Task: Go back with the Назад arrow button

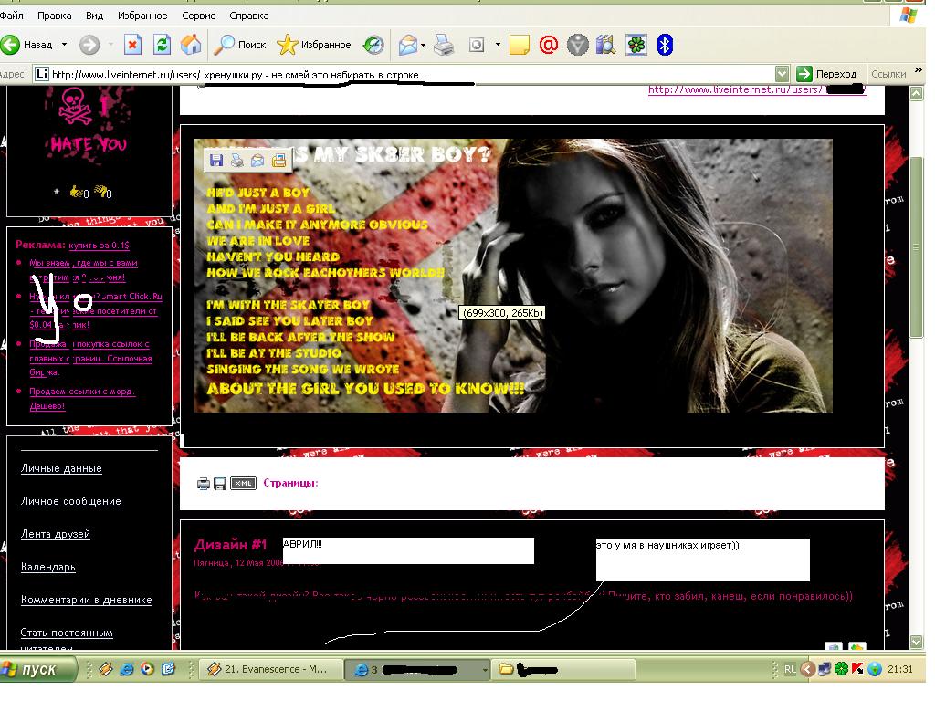Action: click(27, 45)
